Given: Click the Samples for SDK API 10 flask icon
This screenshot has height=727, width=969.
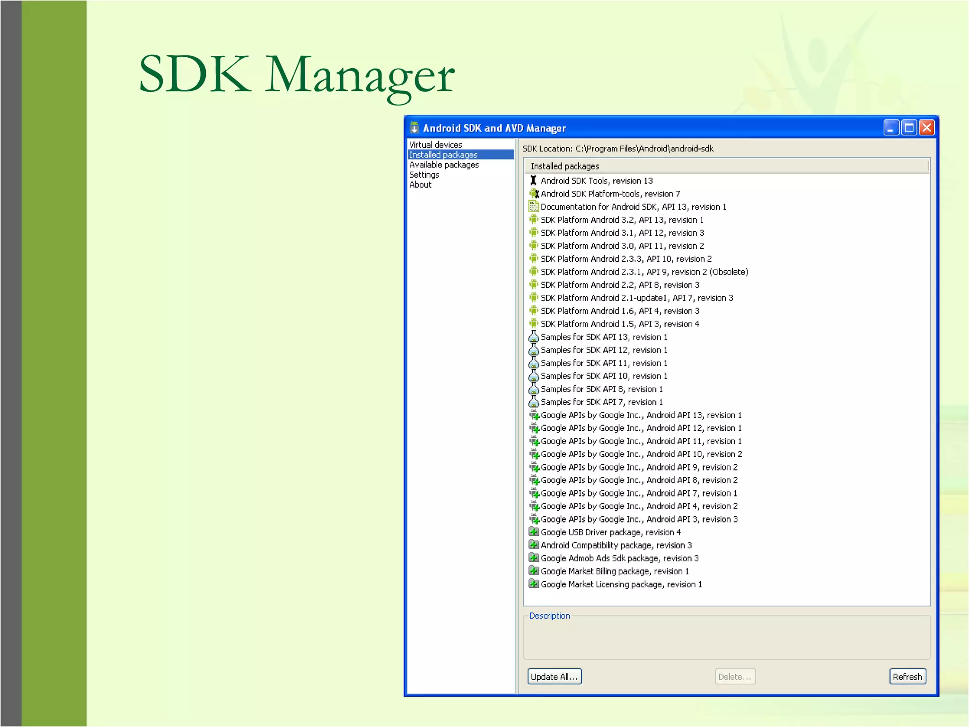Looking at the screenshot, I should pyautogui.click(x=534, y=376).
